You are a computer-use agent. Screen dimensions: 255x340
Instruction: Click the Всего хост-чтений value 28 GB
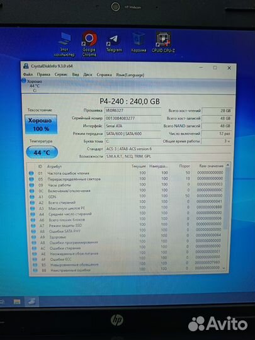click(x=217, y=111)
